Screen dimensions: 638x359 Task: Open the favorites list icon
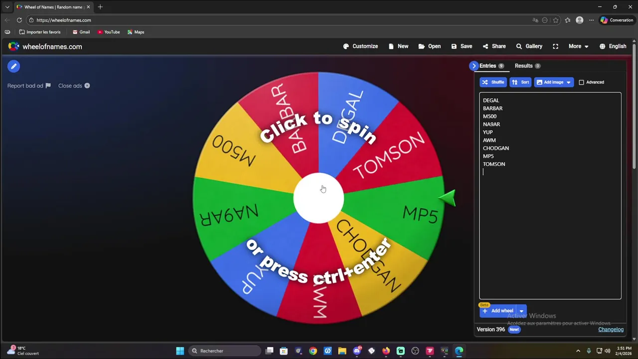pos(568,20)
